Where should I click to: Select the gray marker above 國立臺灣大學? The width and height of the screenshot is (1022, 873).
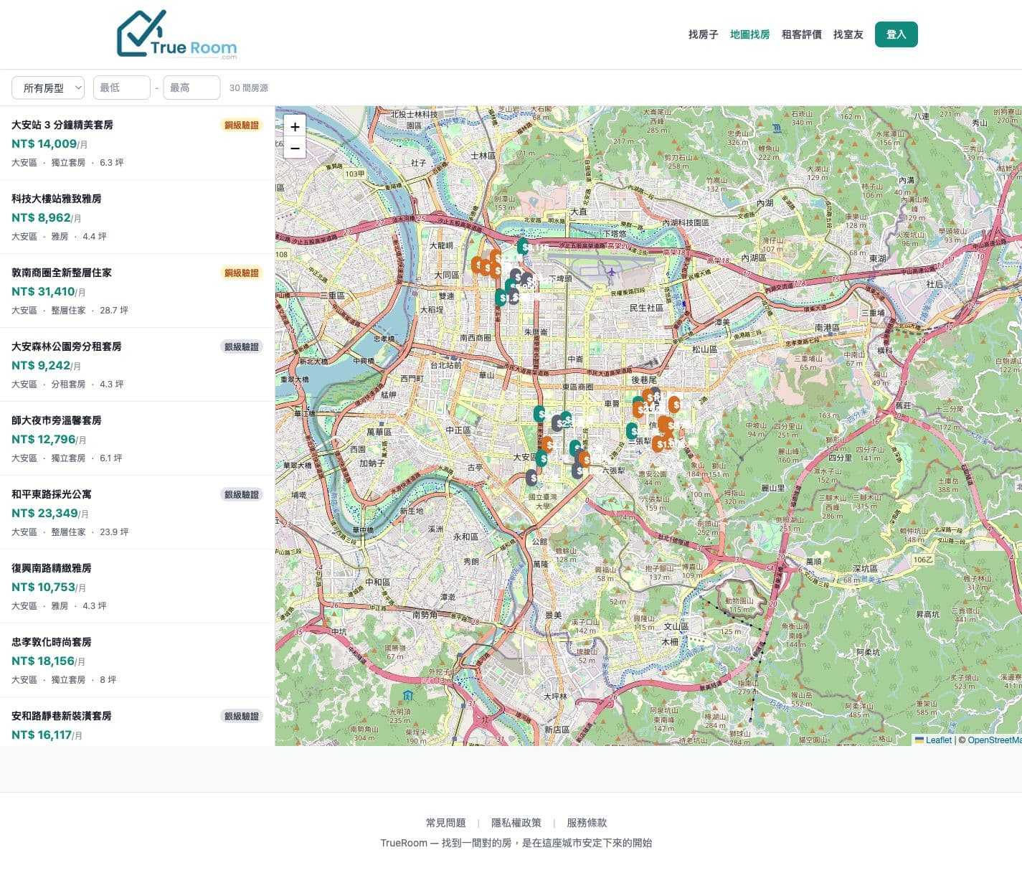(531, 478)
